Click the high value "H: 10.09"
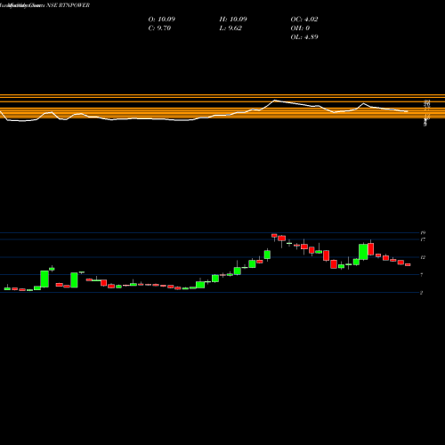Image resolution: width=445 pixels, height=445 pixels. 233,20
